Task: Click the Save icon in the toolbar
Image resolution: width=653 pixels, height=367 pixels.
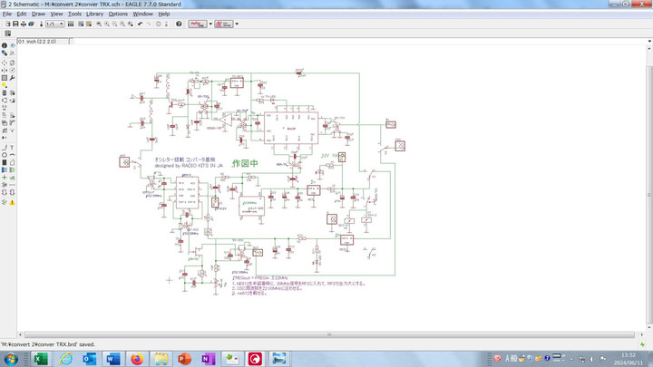Action: pos(16,24)
